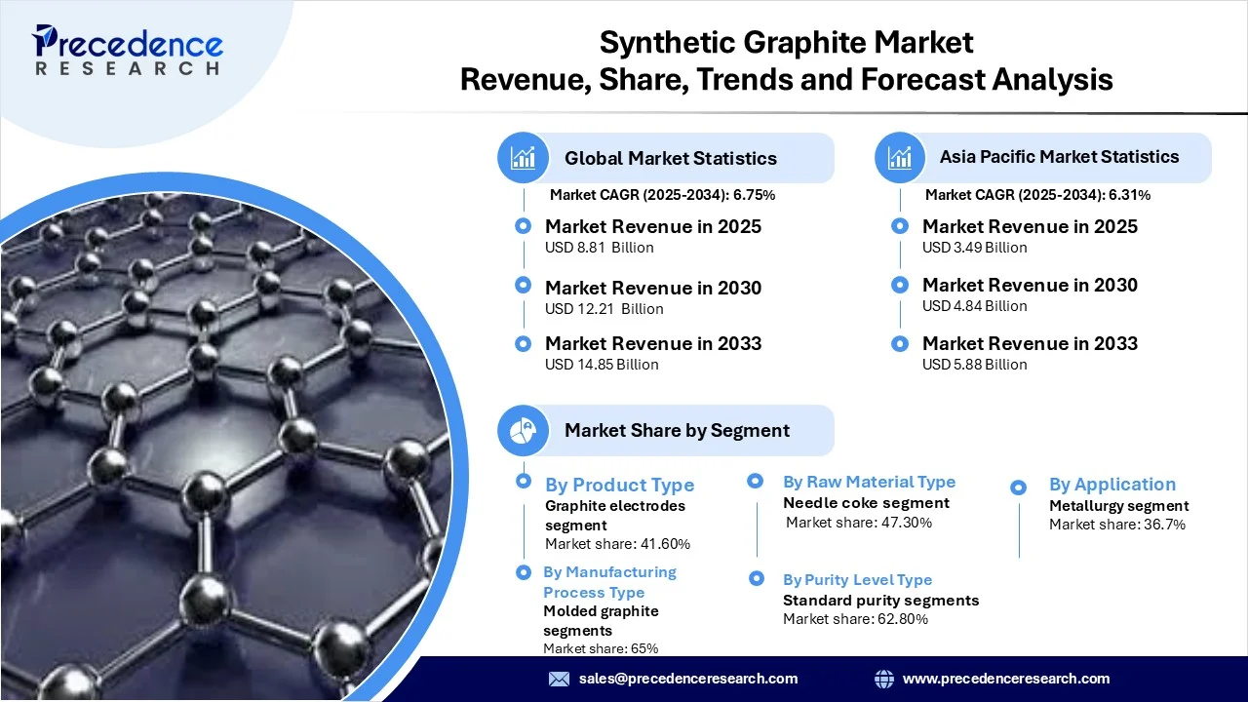Click Market share: 65% text
The height and width of the screenshot is (702, 1248).
[x=601, y=649]
